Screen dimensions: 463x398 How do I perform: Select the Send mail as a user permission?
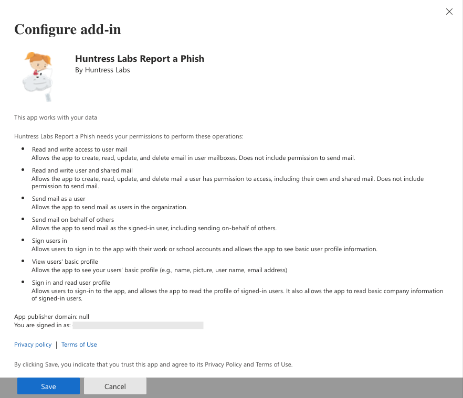58,199
